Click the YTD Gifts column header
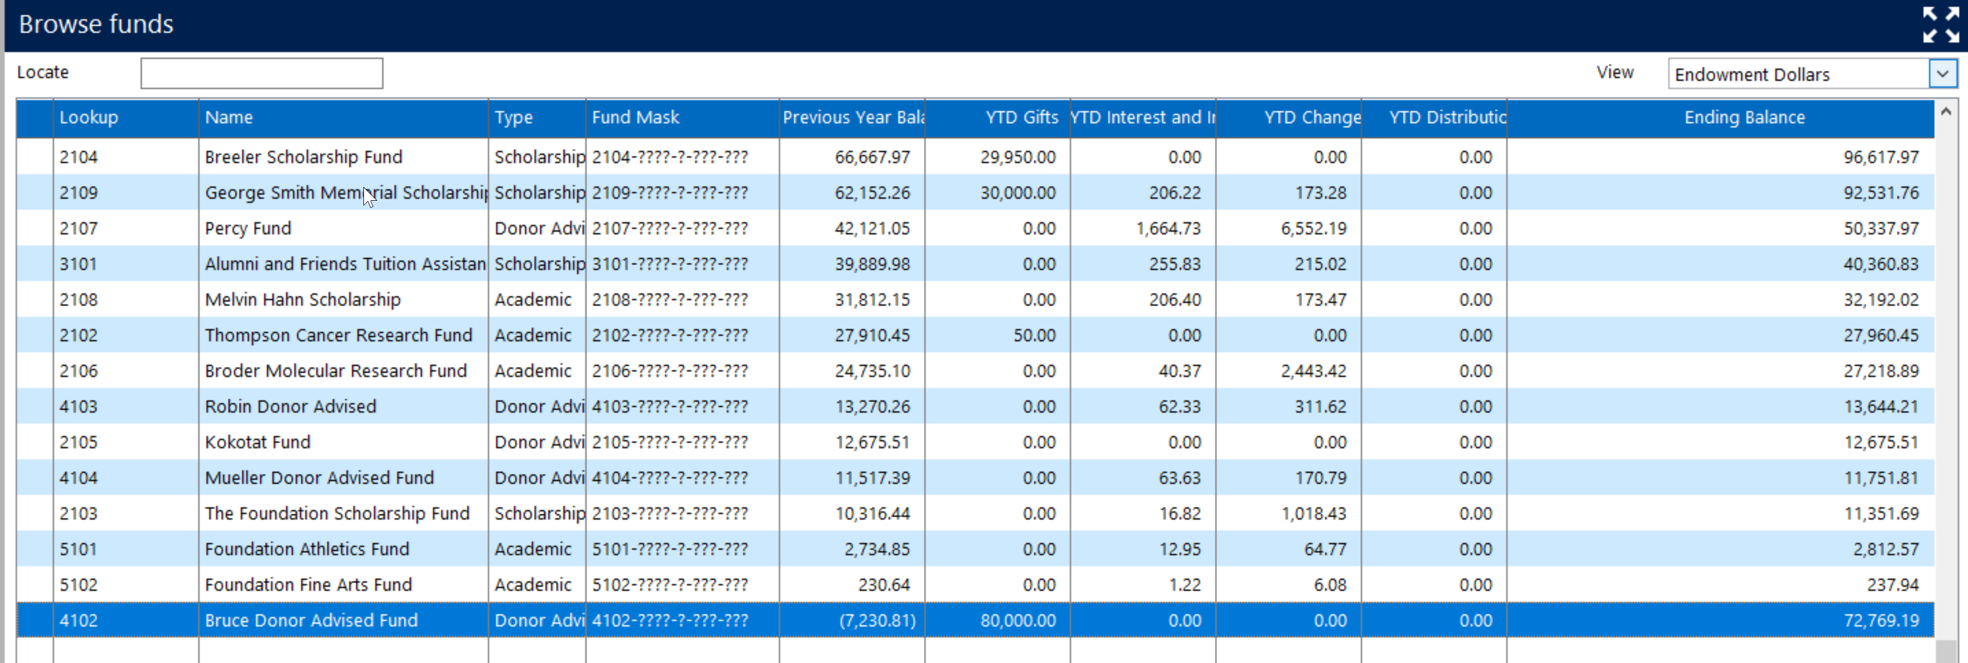The width and height of the screenshot is (1968, 663). (1021, 117)
